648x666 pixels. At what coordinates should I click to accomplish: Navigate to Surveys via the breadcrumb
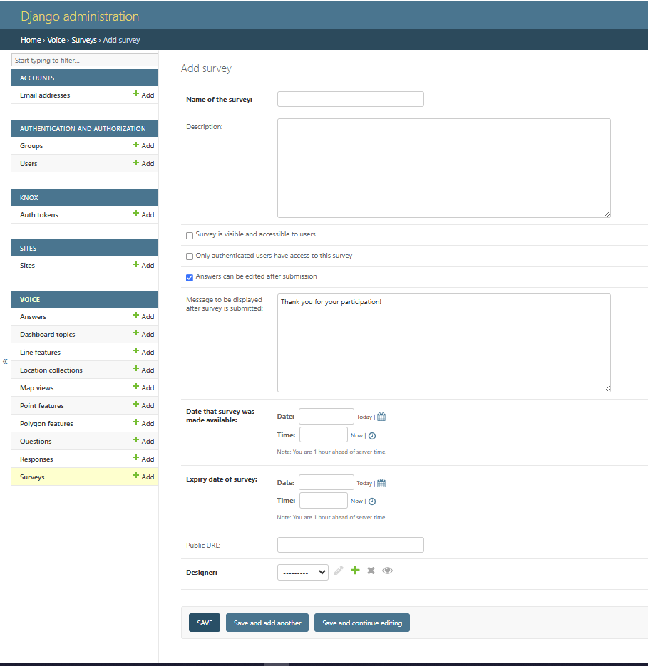[x=83, y=40]
